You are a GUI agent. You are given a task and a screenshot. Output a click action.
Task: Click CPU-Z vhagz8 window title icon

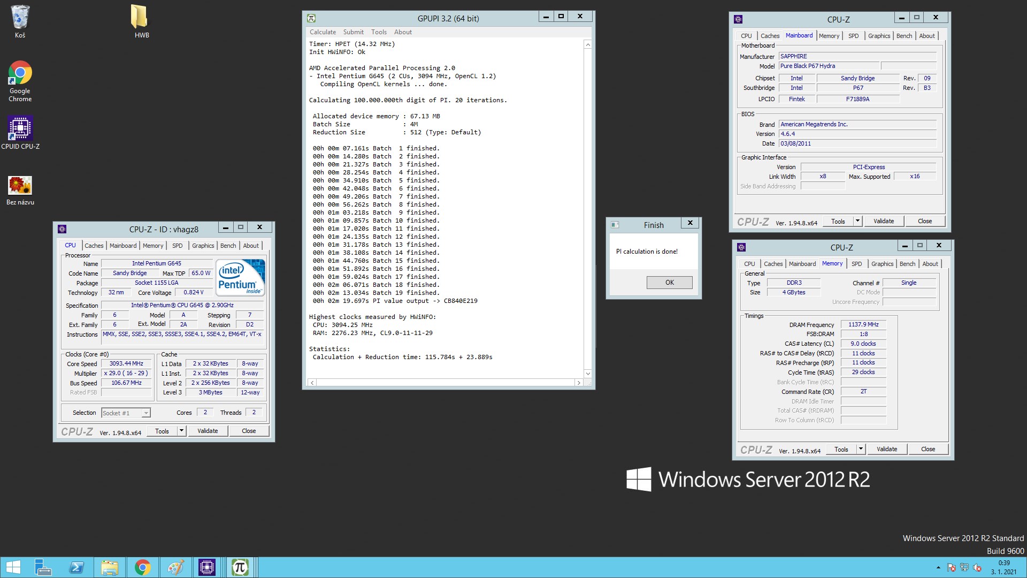62,229
